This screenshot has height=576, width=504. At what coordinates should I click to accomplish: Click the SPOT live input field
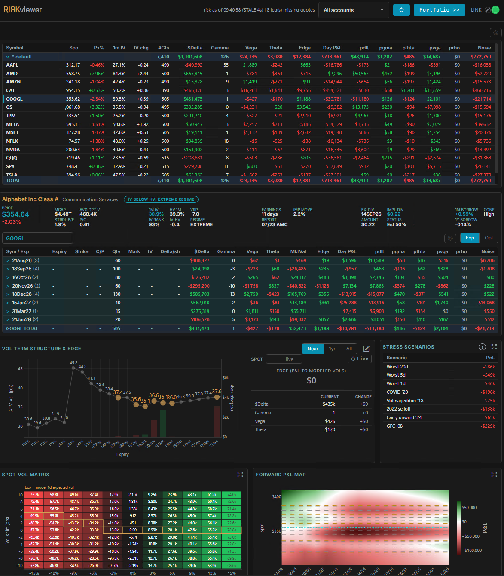tap(284, 359)
